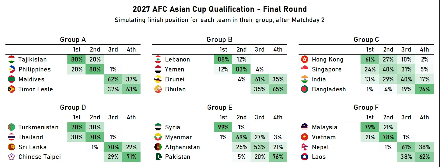
Task: Click the Group A heading
Action: (73, 40)
